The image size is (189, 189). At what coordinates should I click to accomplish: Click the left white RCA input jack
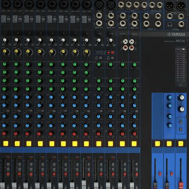(125, 41)
